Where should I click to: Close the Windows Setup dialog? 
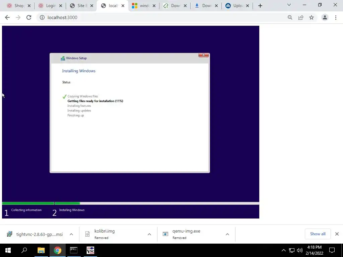point(203,55)
